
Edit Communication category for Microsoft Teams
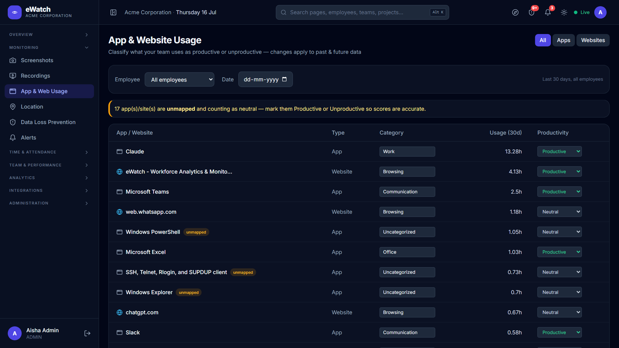pyautogui.click(x=407, y=192)
